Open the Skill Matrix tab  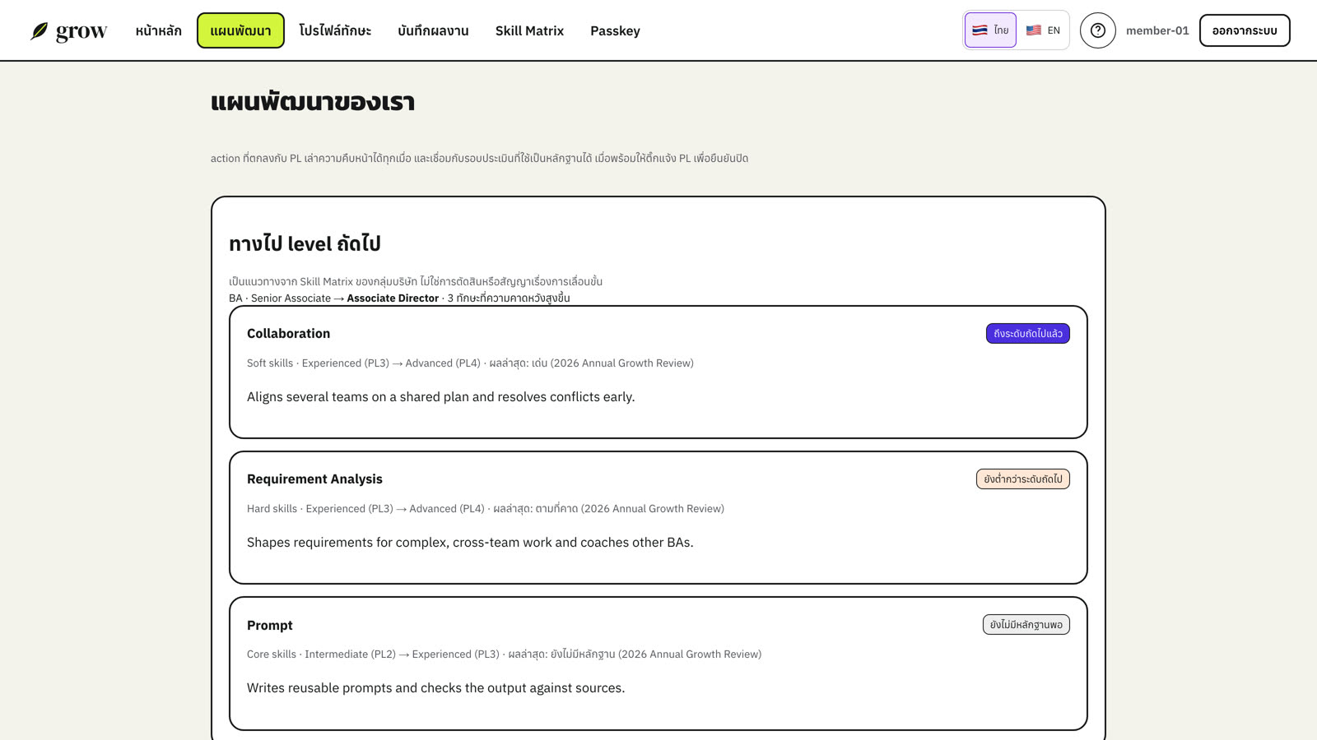(x=529, y=30)
